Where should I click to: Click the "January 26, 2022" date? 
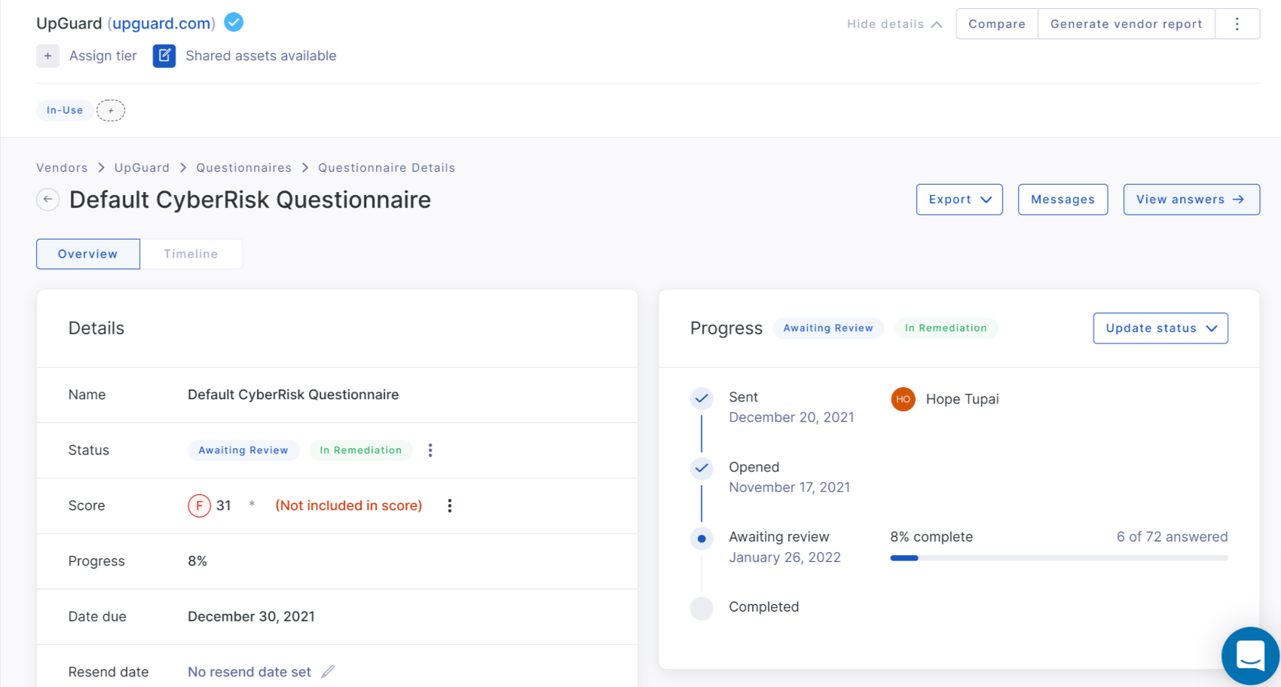pyautogui.click(x=784, y=557)
